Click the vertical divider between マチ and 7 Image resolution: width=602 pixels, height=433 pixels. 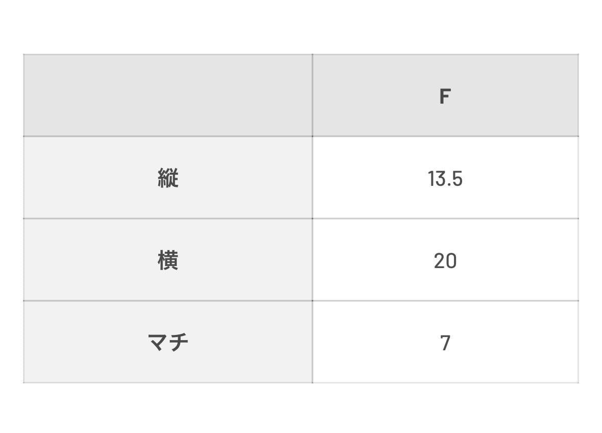pos(312,342)
